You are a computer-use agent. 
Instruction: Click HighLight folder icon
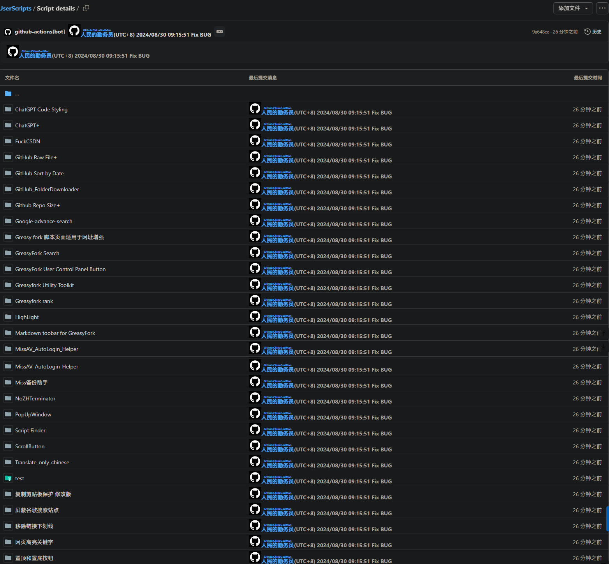(x=8, y=317)
